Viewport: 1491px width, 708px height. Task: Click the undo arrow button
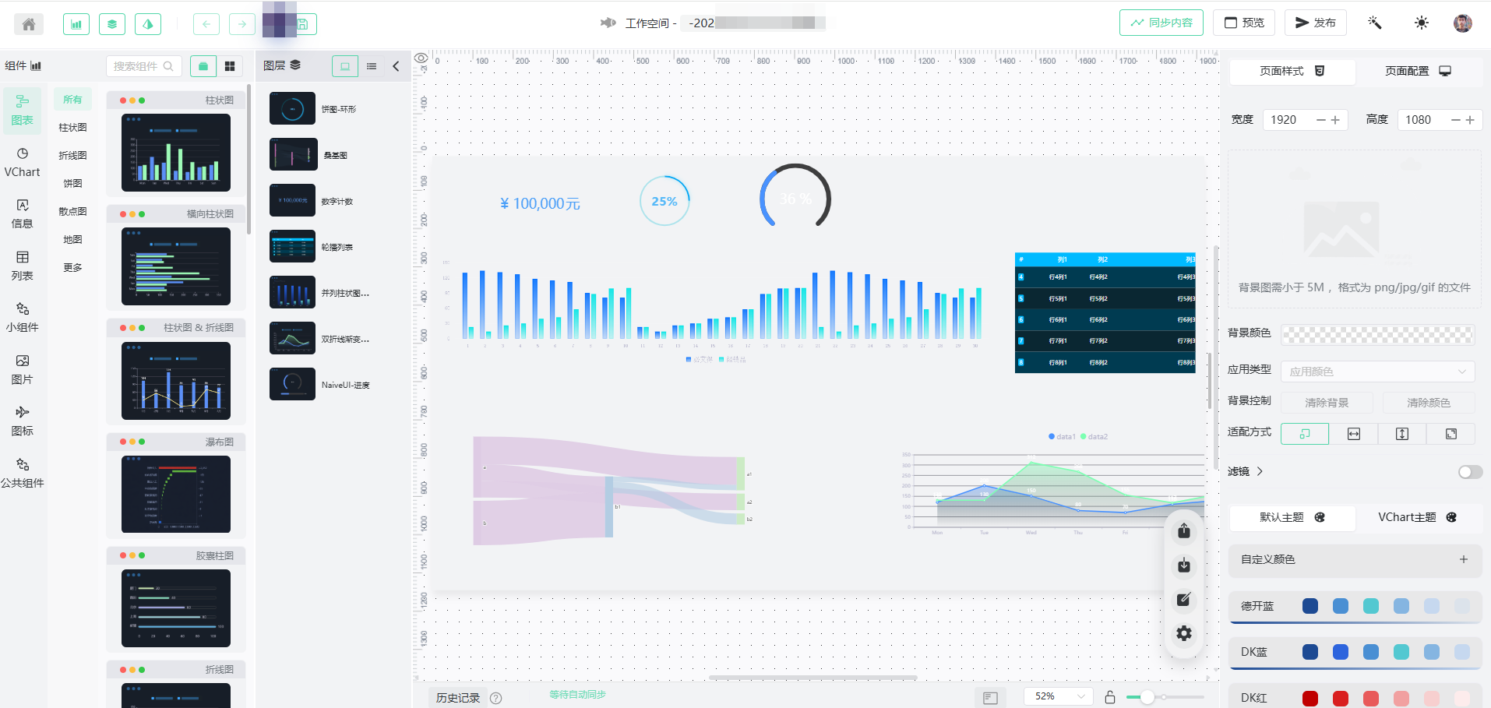(x=206, y=24)
